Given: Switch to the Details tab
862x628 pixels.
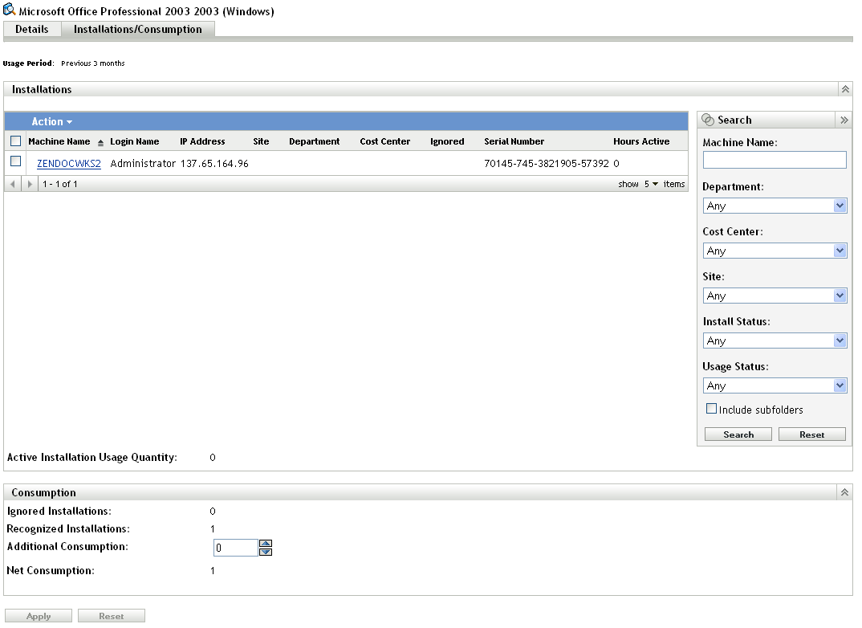Looking at the screenshot, I should pyautogui.click(x=32, y=29).
